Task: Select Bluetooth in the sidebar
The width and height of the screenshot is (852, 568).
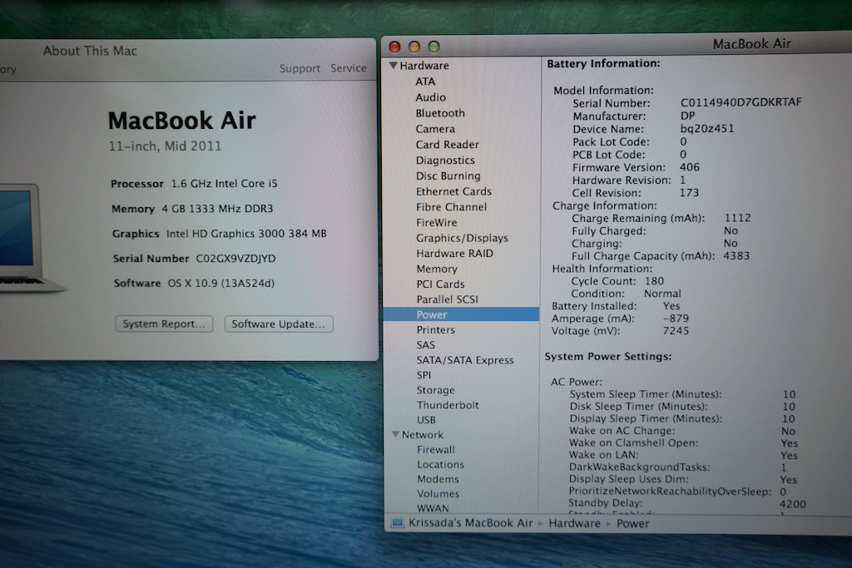Action: (440, 113)
